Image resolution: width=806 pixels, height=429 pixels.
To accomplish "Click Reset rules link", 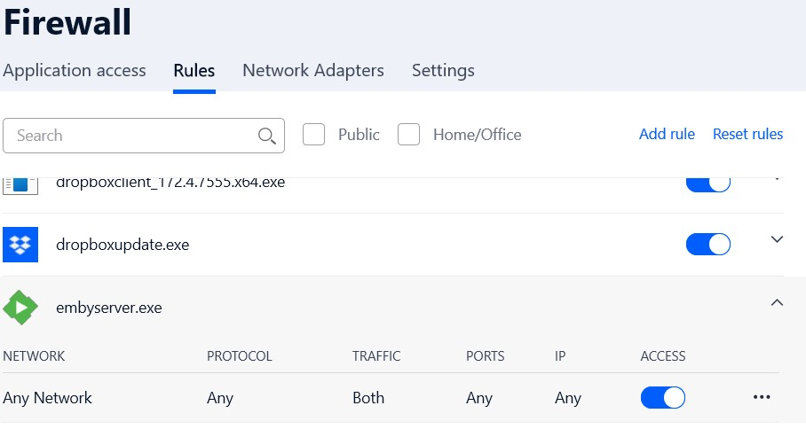I will coord(747,134).
